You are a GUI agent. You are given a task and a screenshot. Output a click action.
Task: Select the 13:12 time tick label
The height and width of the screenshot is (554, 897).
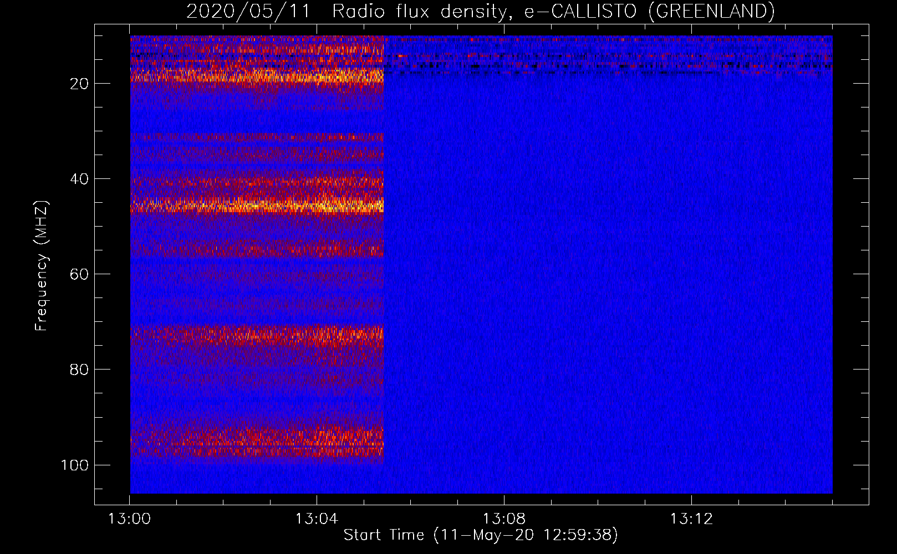click(x=691, y=519)
